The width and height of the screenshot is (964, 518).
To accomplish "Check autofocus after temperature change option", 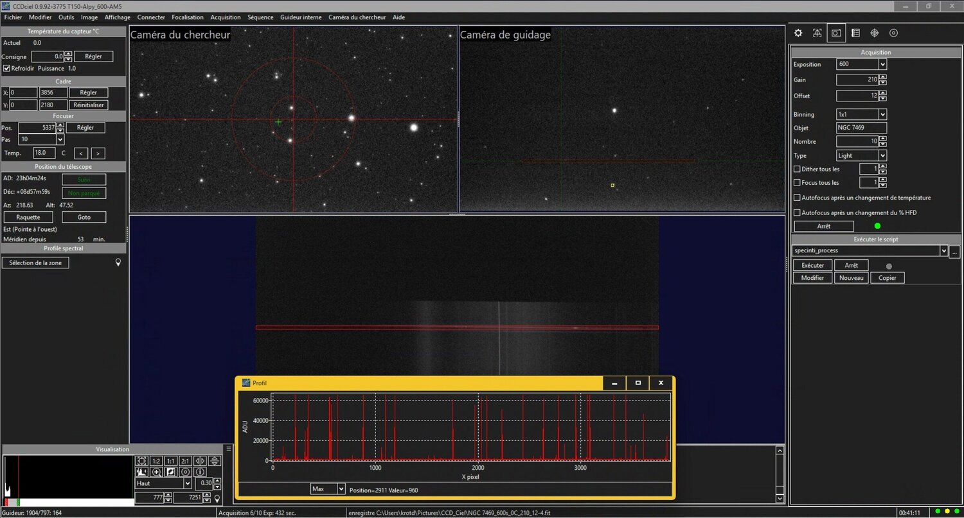I will [x=798, y=198].
